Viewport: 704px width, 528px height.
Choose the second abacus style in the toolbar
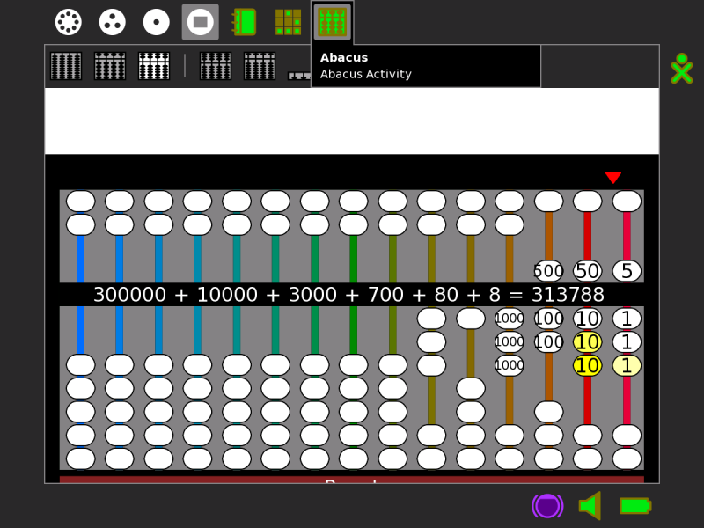110,66
